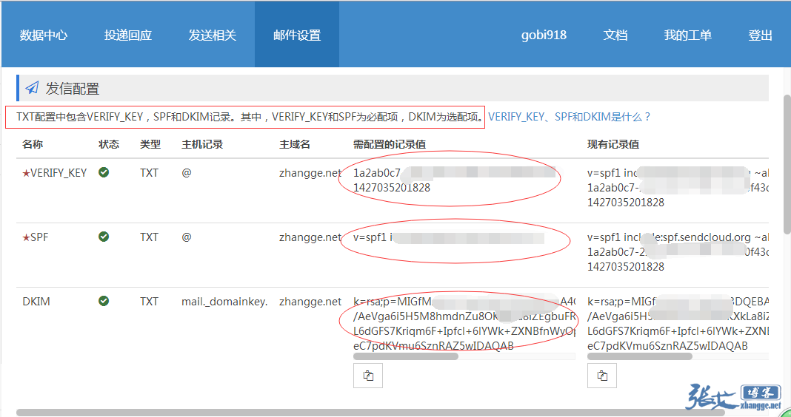
Task: Click the red star beside VERIFY_KEY
Action: tap(26, 173)
